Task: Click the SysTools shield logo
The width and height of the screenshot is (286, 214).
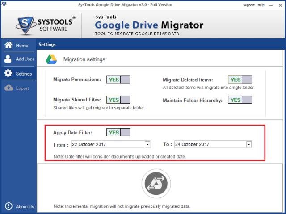Action: pyautogui.click(x=25, y=25)
